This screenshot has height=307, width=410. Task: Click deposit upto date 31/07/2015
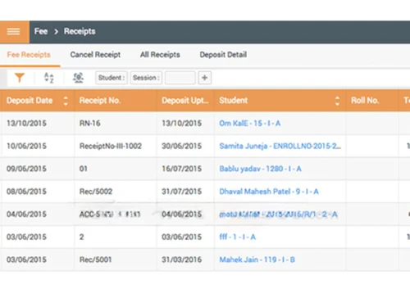181,192
